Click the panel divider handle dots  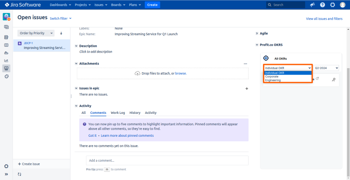(71, 96)
